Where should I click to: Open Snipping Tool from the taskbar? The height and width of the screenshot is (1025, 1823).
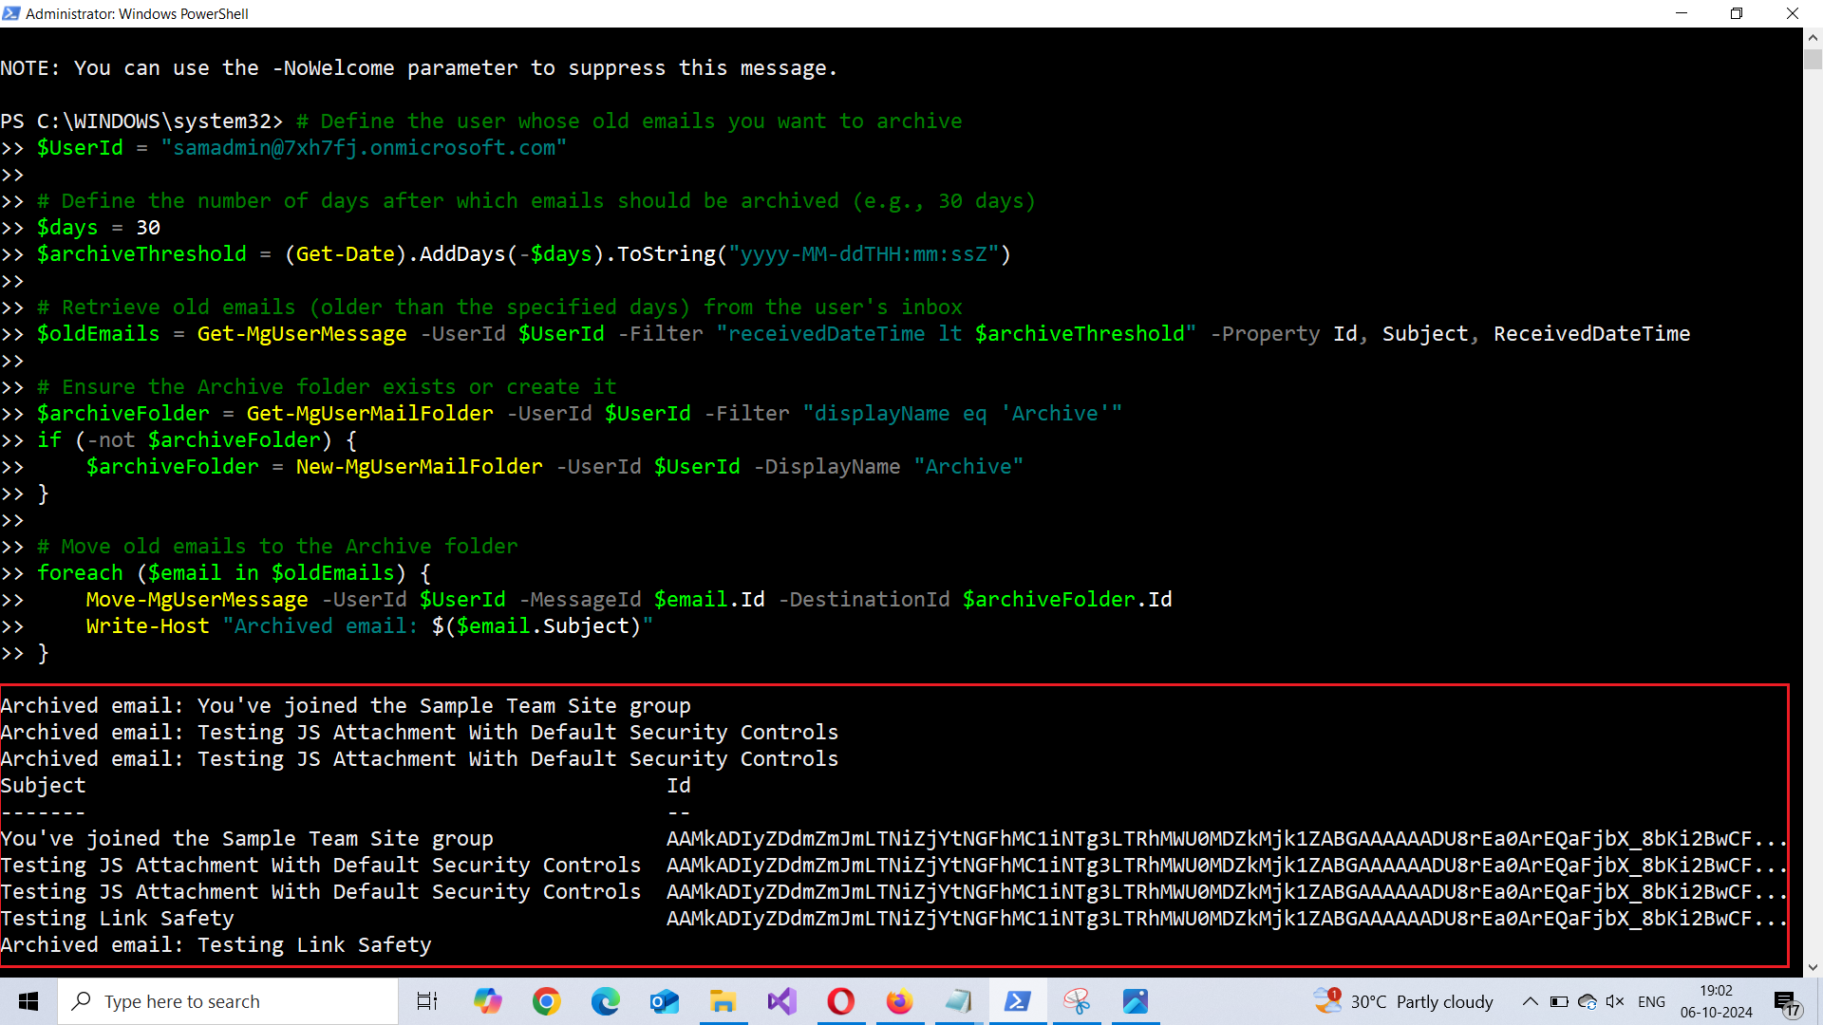pos(1077,1001)
